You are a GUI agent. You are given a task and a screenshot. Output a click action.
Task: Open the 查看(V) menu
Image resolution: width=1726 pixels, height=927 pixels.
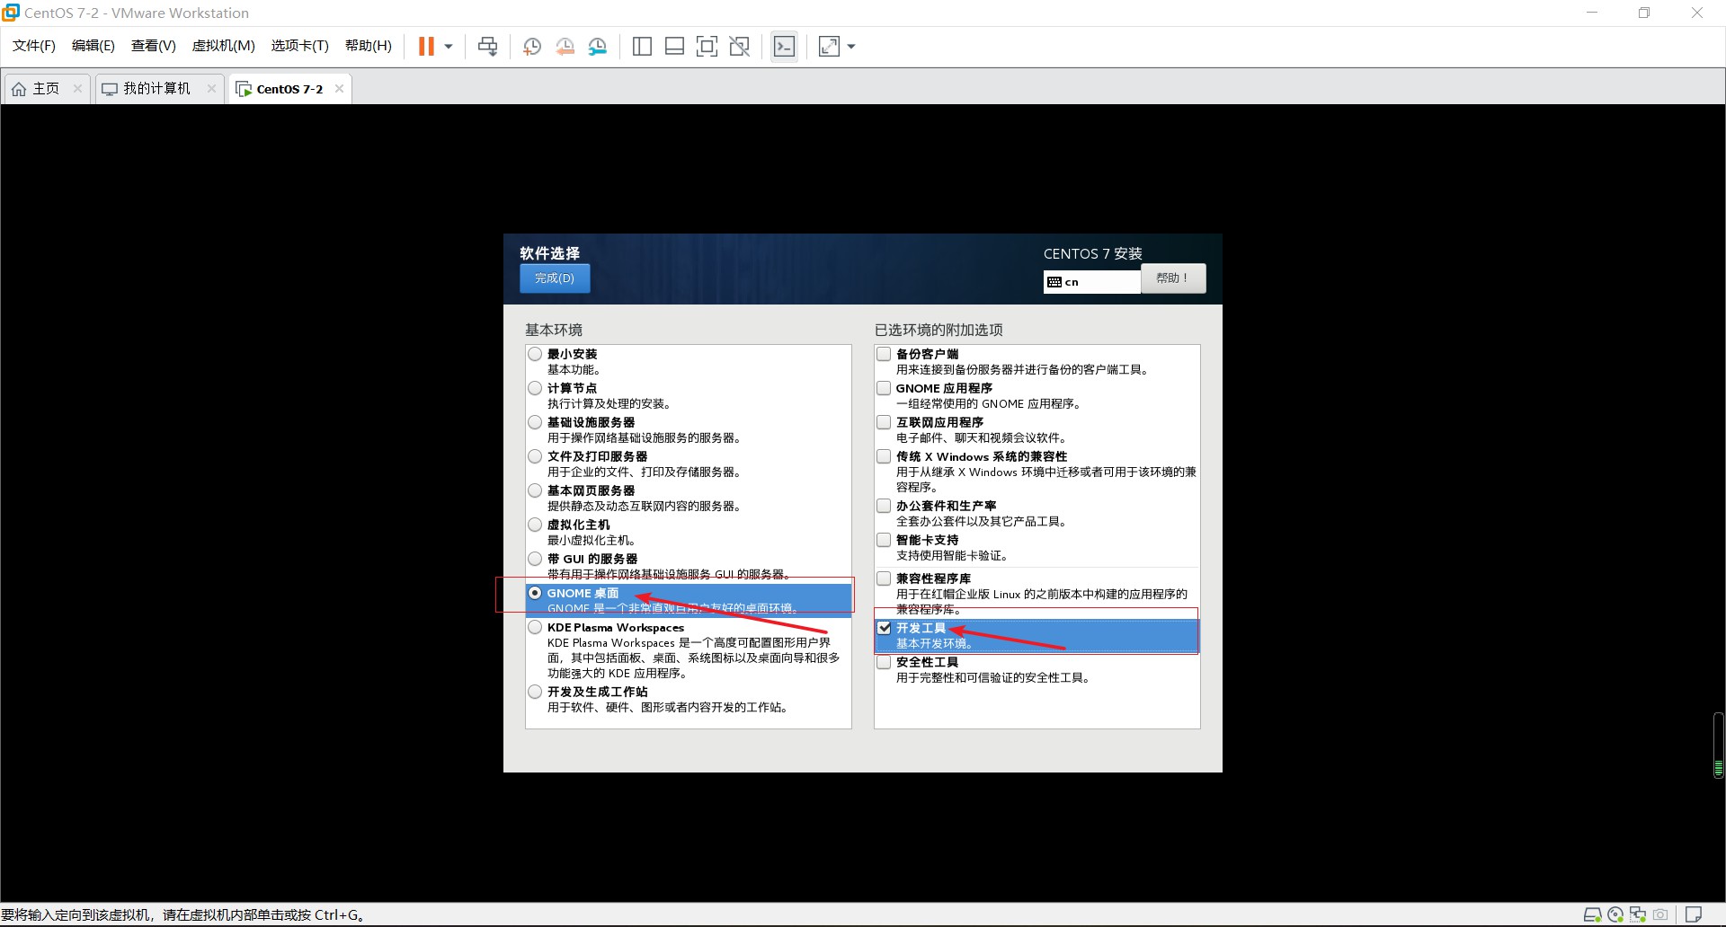[x=154, y=46]
